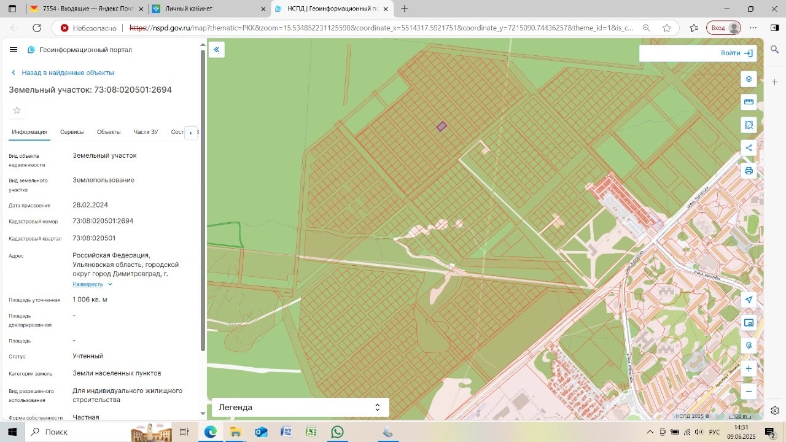Screen dimensions: 786x442
Task: Open Outlook from taskbar
Action: pos(261,432)
